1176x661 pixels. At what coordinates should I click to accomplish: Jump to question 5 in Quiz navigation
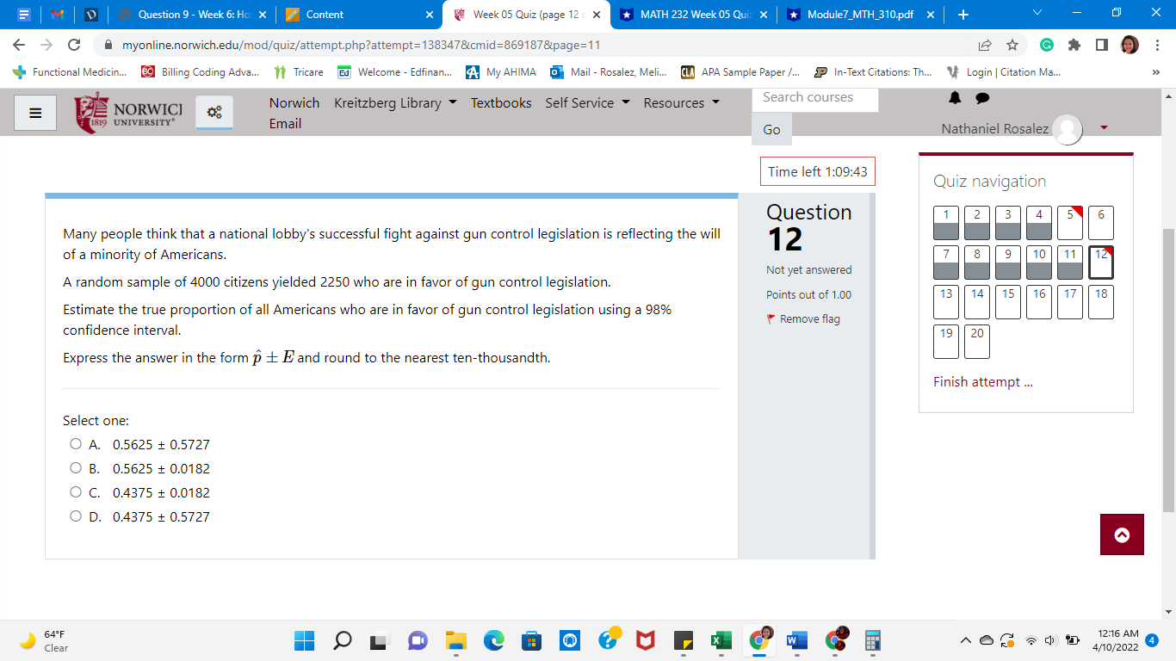(1070, 223)
